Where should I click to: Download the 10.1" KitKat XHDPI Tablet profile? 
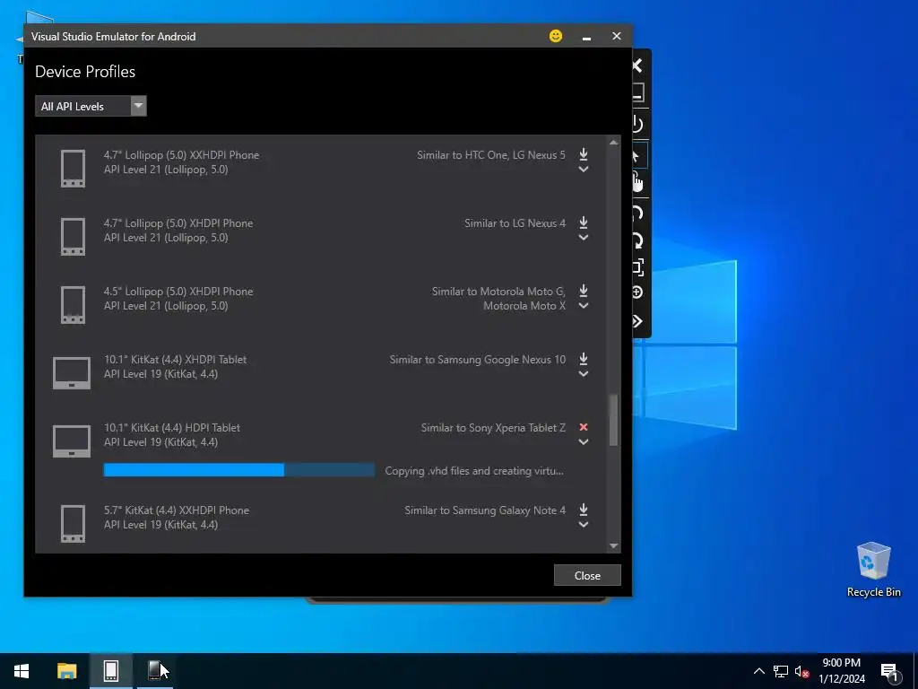click(583, 359)
